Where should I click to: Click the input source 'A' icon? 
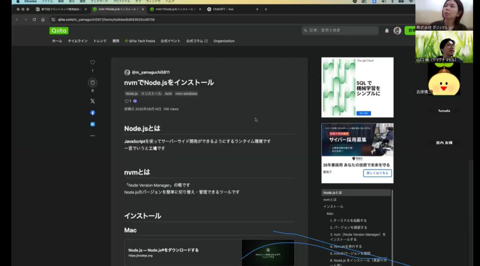pos(374,2)
